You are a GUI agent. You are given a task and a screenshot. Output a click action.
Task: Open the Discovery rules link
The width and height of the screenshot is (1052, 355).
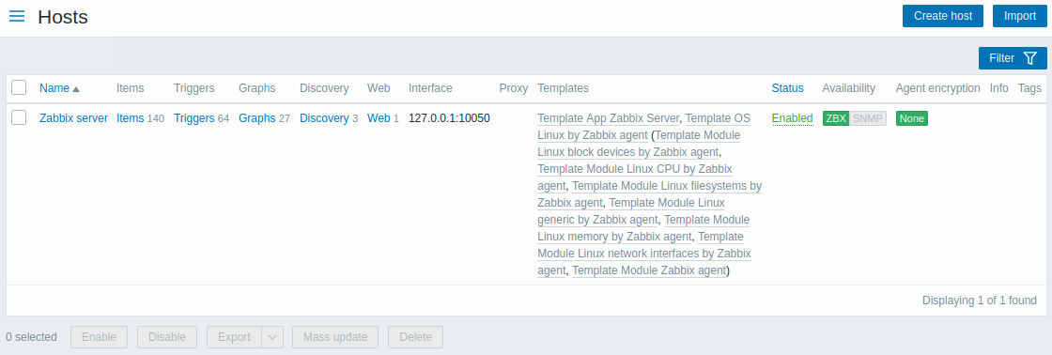pos(324,118)
